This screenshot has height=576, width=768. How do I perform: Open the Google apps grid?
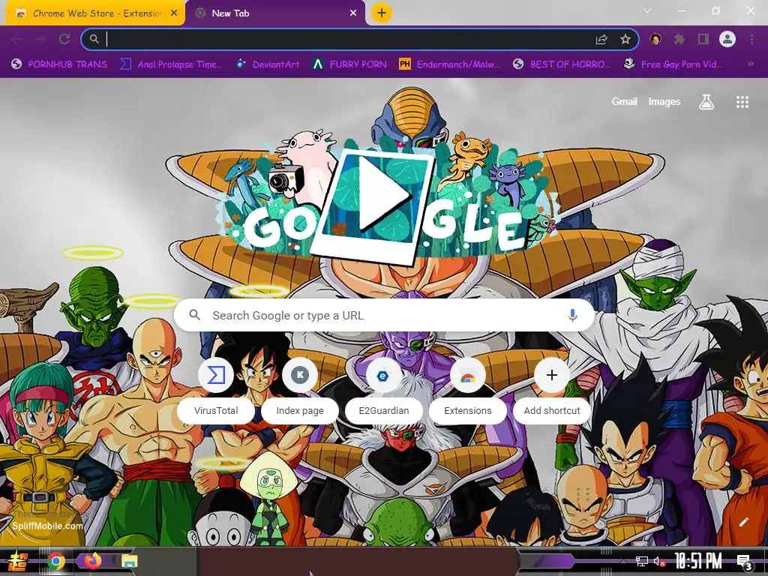[742, 102]
